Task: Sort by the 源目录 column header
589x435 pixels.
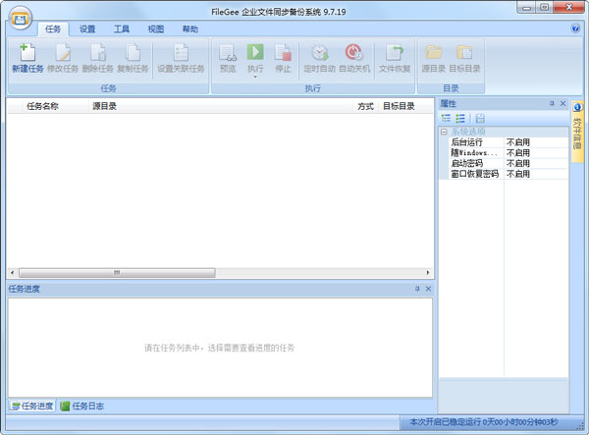Action: [x=220, y=106]
